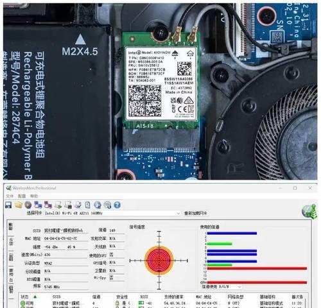Sort network list by RSSI column header

[144, 297]
